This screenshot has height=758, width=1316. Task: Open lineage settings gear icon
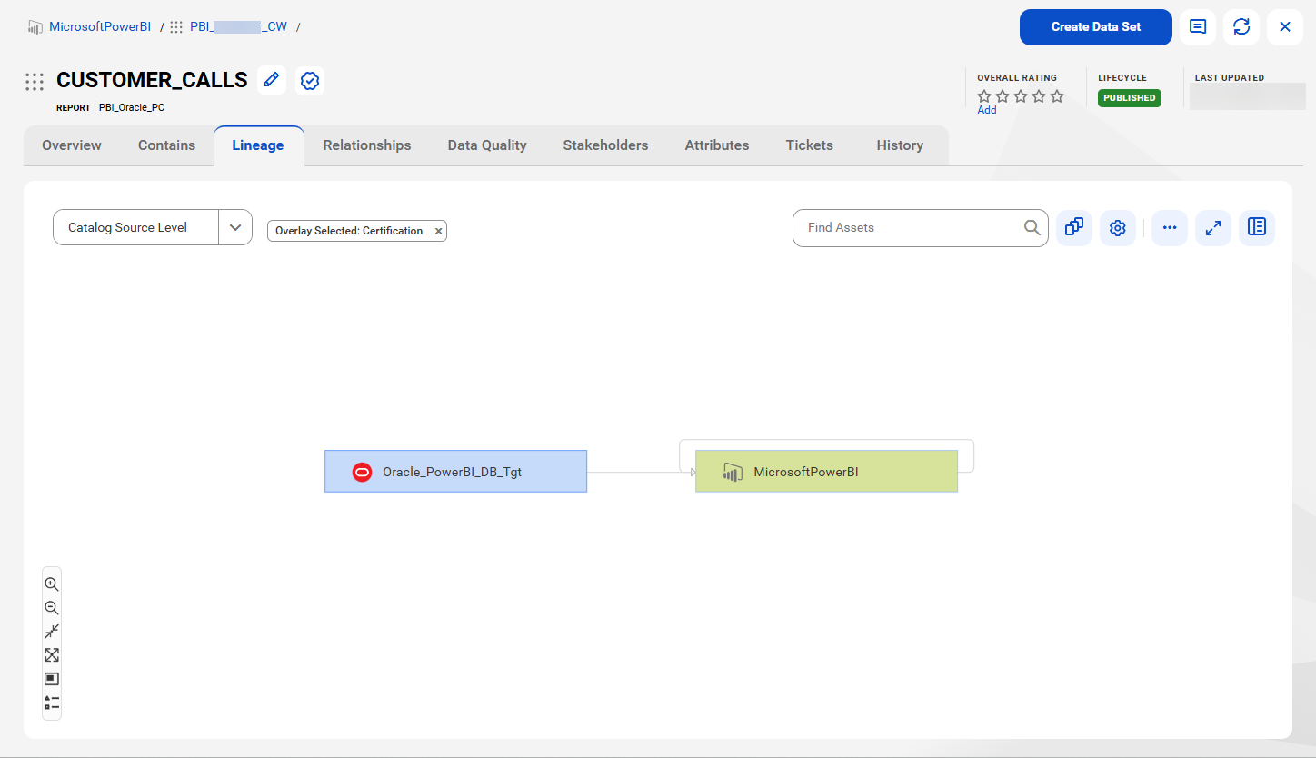click(1118, 228)
